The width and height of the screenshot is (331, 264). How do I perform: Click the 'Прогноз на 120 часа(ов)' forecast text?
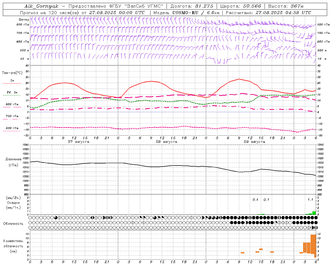(50, 13)
